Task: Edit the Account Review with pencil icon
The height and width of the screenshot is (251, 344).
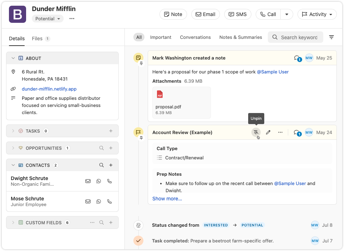Action: pyautogui.click(x=268, y=132)
